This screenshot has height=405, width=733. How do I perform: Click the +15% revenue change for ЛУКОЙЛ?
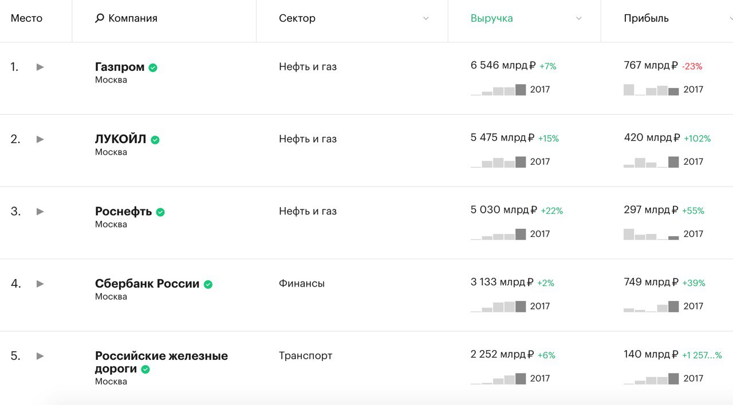tap(549, 138)
